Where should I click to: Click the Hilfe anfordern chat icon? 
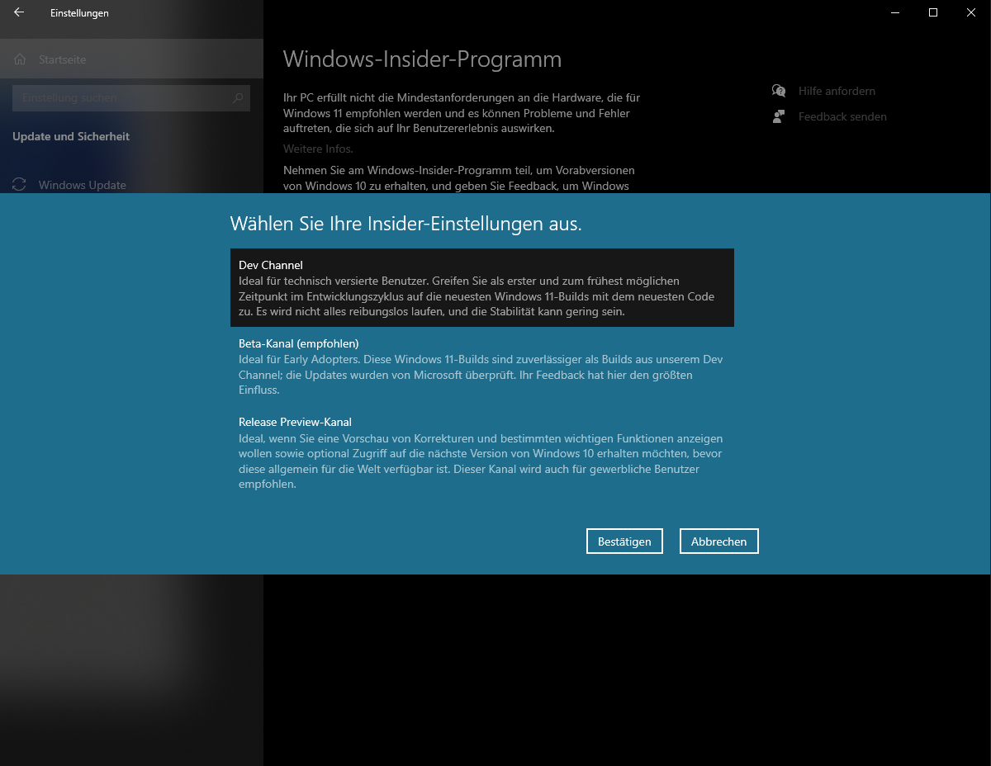pos(778,91)
